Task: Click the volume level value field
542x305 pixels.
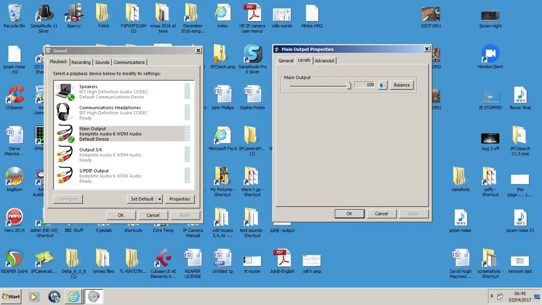Action: [x=364, y=85]
